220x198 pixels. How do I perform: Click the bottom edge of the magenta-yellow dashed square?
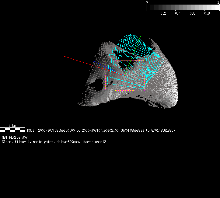pos(125,91)
